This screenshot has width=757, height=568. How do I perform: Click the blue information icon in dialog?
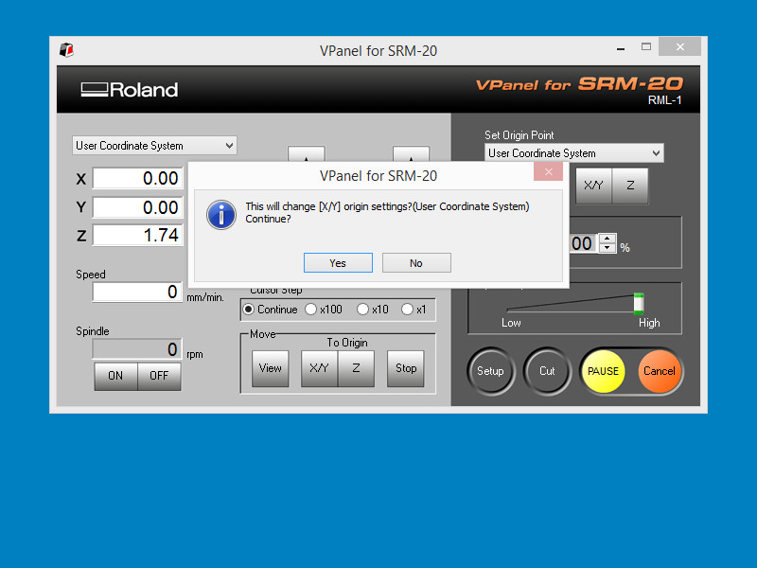221,215
